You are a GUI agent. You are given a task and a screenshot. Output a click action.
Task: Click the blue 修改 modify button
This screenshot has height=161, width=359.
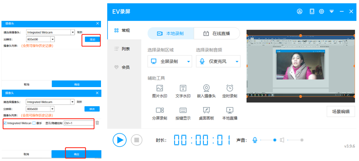(92, 109)
